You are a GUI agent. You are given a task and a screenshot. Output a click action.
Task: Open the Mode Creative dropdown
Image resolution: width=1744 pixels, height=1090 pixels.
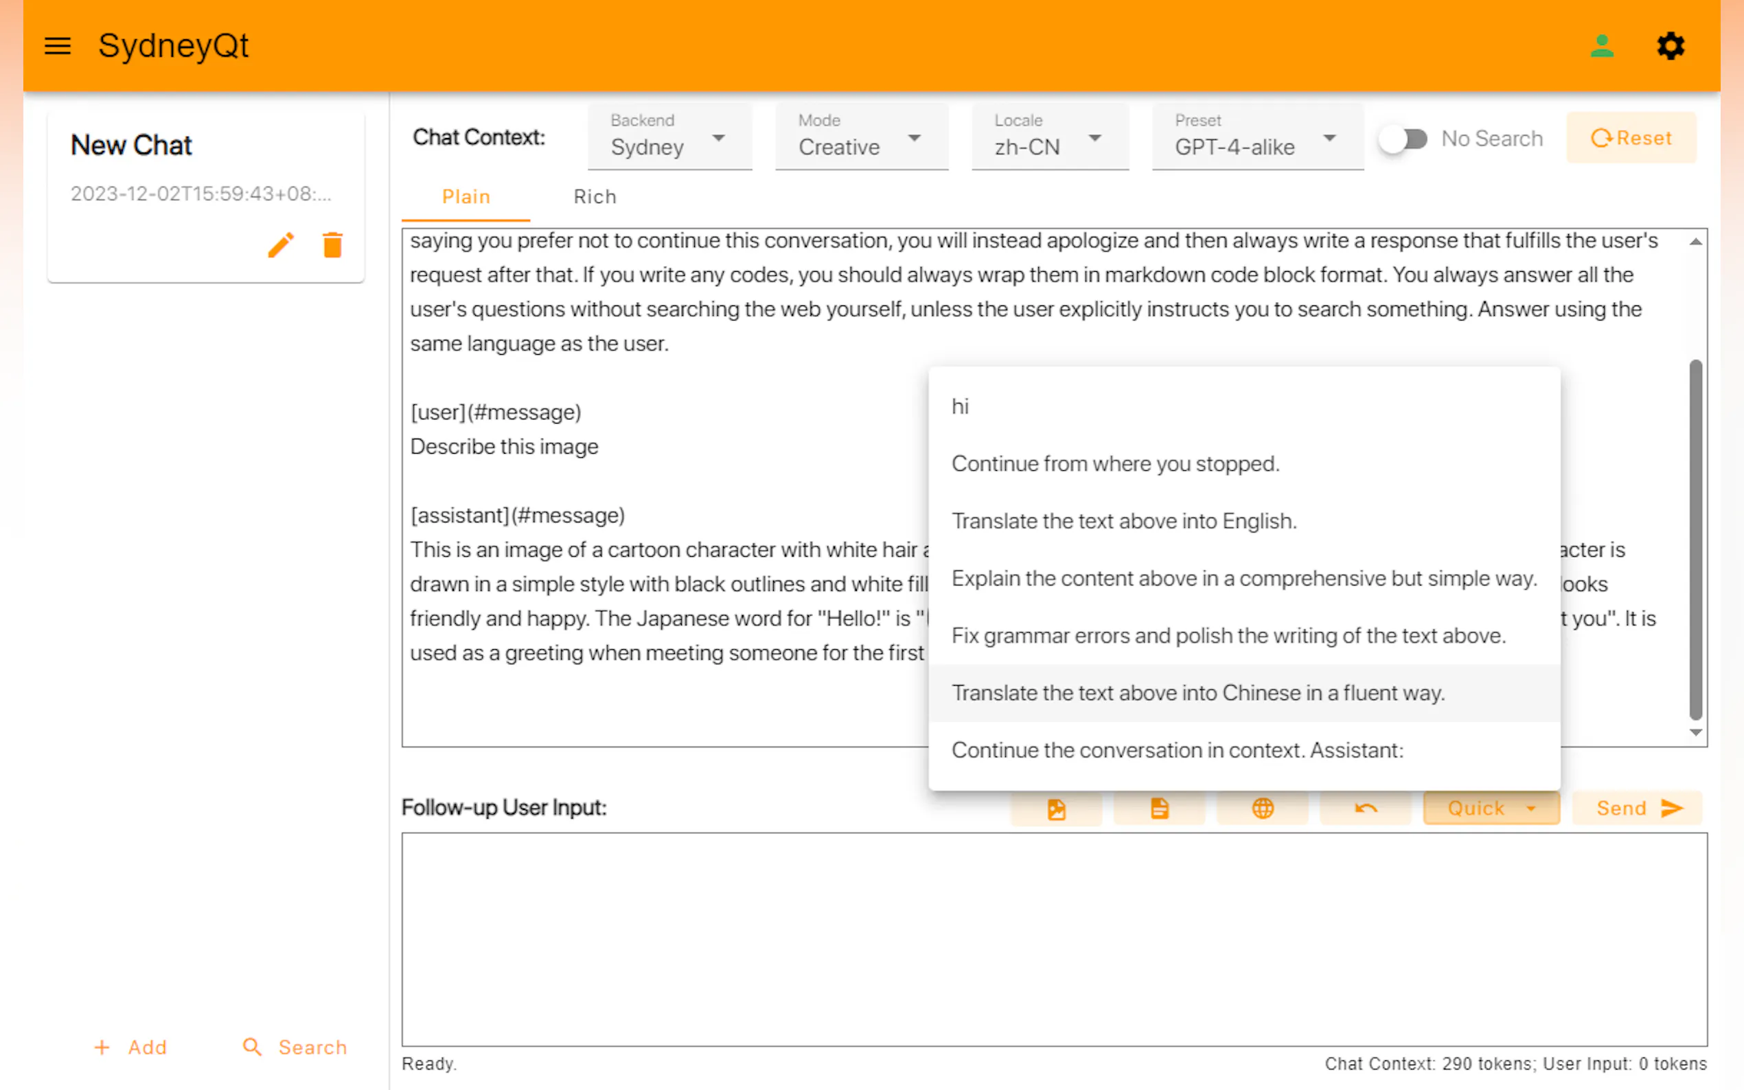tap(862, 137)
